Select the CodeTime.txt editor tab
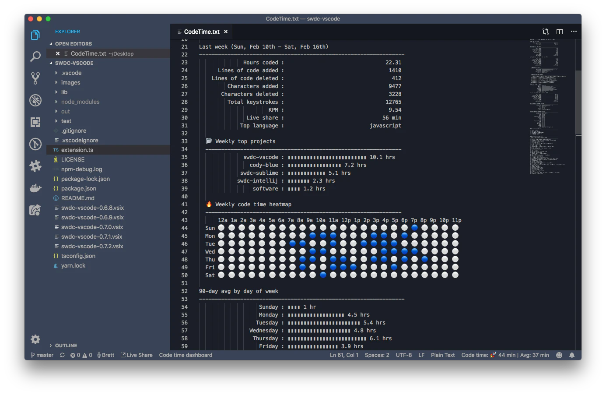This screenshot has width=606, height=395. pos(201,32)
